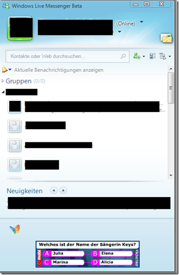Choose answer A Julia in the ad
The height and width of the screenshot is (275, 179).
[x=63, y=254]
